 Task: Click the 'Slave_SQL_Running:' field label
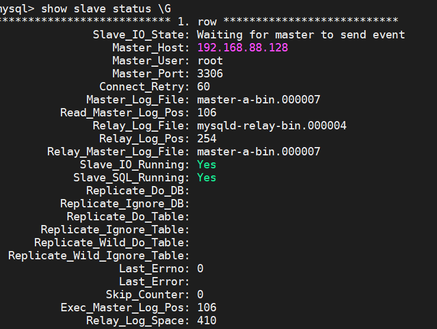coord(131,178)
